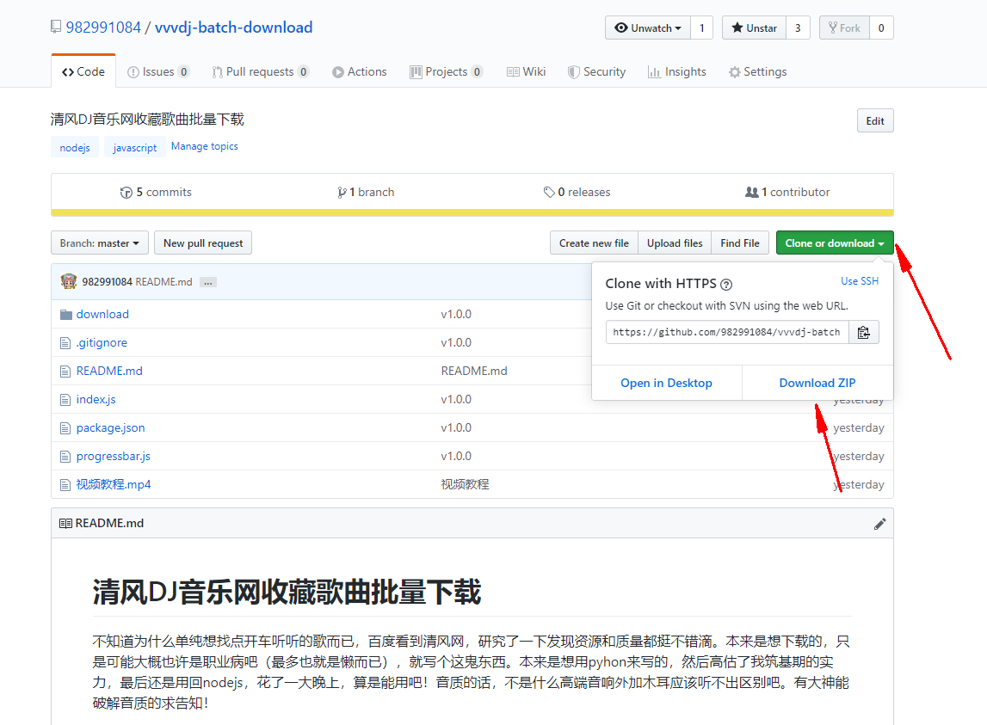Open the vvvdj-batch-download repository link
Image resolution: width=987 pixels, height=725 pixels.
(x=233, y=27)
